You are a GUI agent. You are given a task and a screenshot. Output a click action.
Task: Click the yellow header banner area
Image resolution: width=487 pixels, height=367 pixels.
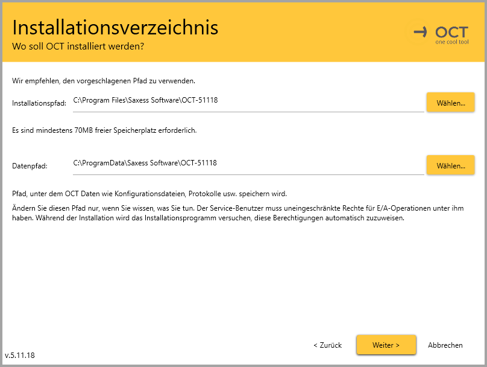pyautogui.click(x=301, y=30)
